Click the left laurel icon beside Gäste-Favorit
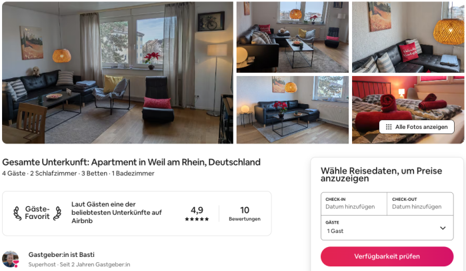The width and height of the screenshot is (466, 271). point(17,213)
